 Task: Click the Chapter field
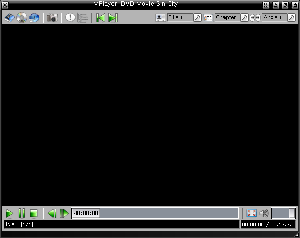pyautogui.click(x=227, y=18)
